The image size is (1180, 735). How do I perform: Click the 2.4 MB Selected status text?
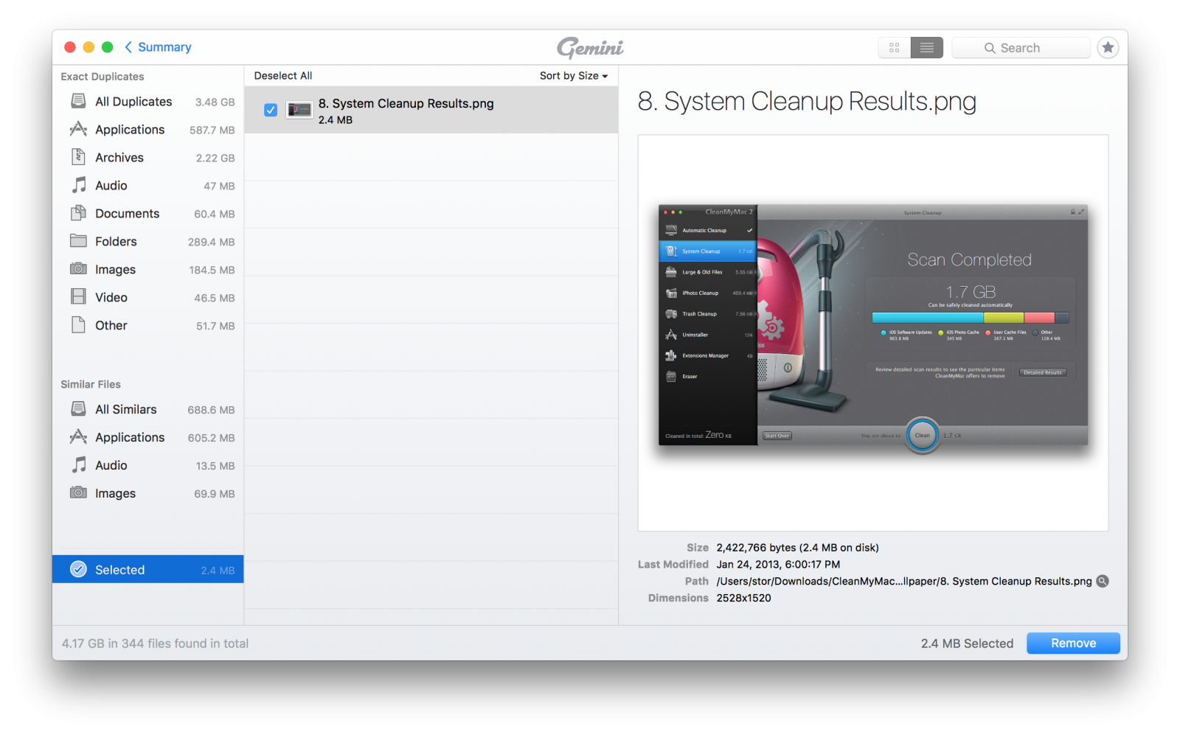967,644
